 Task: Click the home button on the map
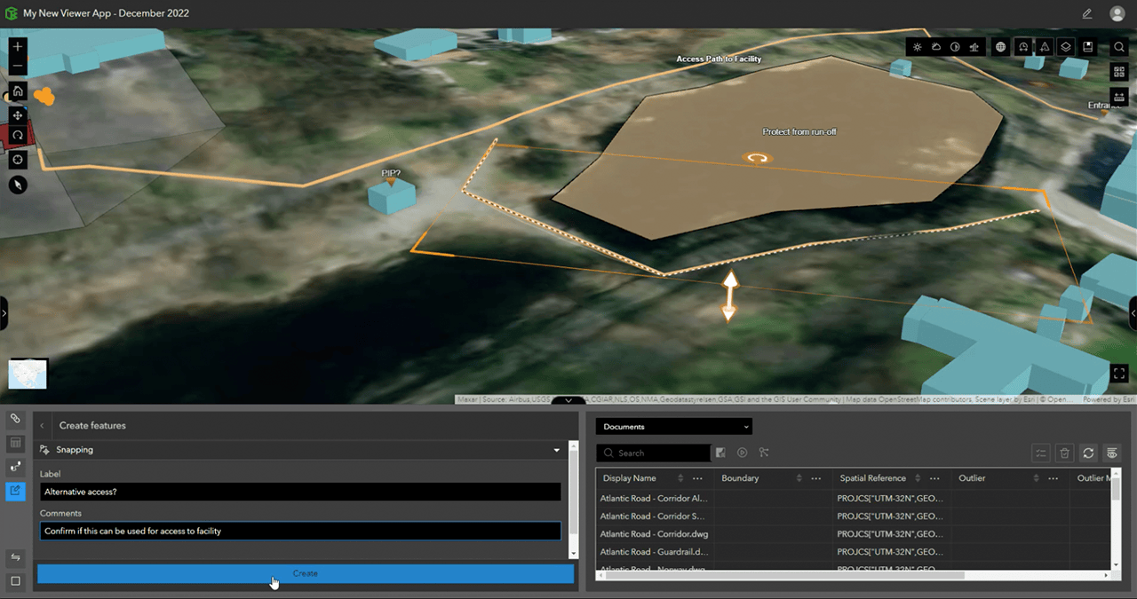pyautogui.click(x=17, y=91)
